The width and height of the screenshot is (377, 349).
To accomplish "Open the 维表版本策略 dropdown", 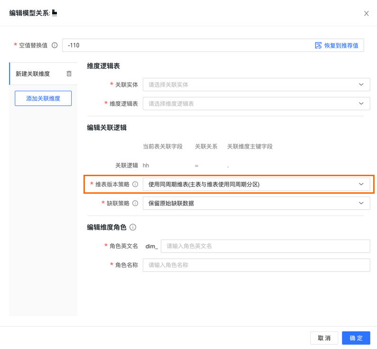I will [256, 184].
